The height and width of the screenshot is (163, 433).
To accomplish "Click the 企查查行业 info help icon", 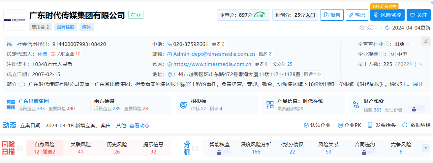I will click(x=387, y=44).
